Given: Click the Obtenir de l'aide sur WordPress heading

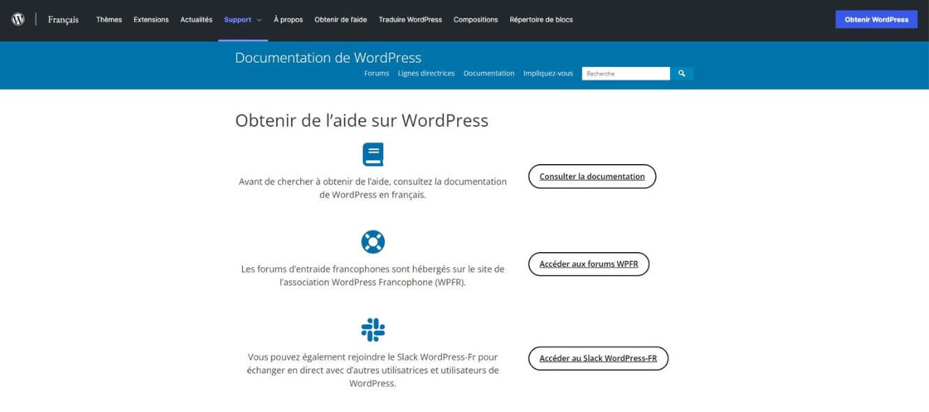Looking at the screenshot, I should point(362,120).
